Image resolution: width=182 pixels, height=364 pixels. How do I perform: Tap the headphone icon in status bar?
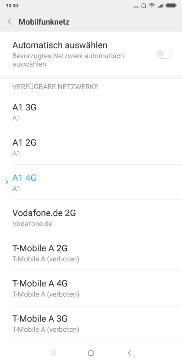pos(144,6)
